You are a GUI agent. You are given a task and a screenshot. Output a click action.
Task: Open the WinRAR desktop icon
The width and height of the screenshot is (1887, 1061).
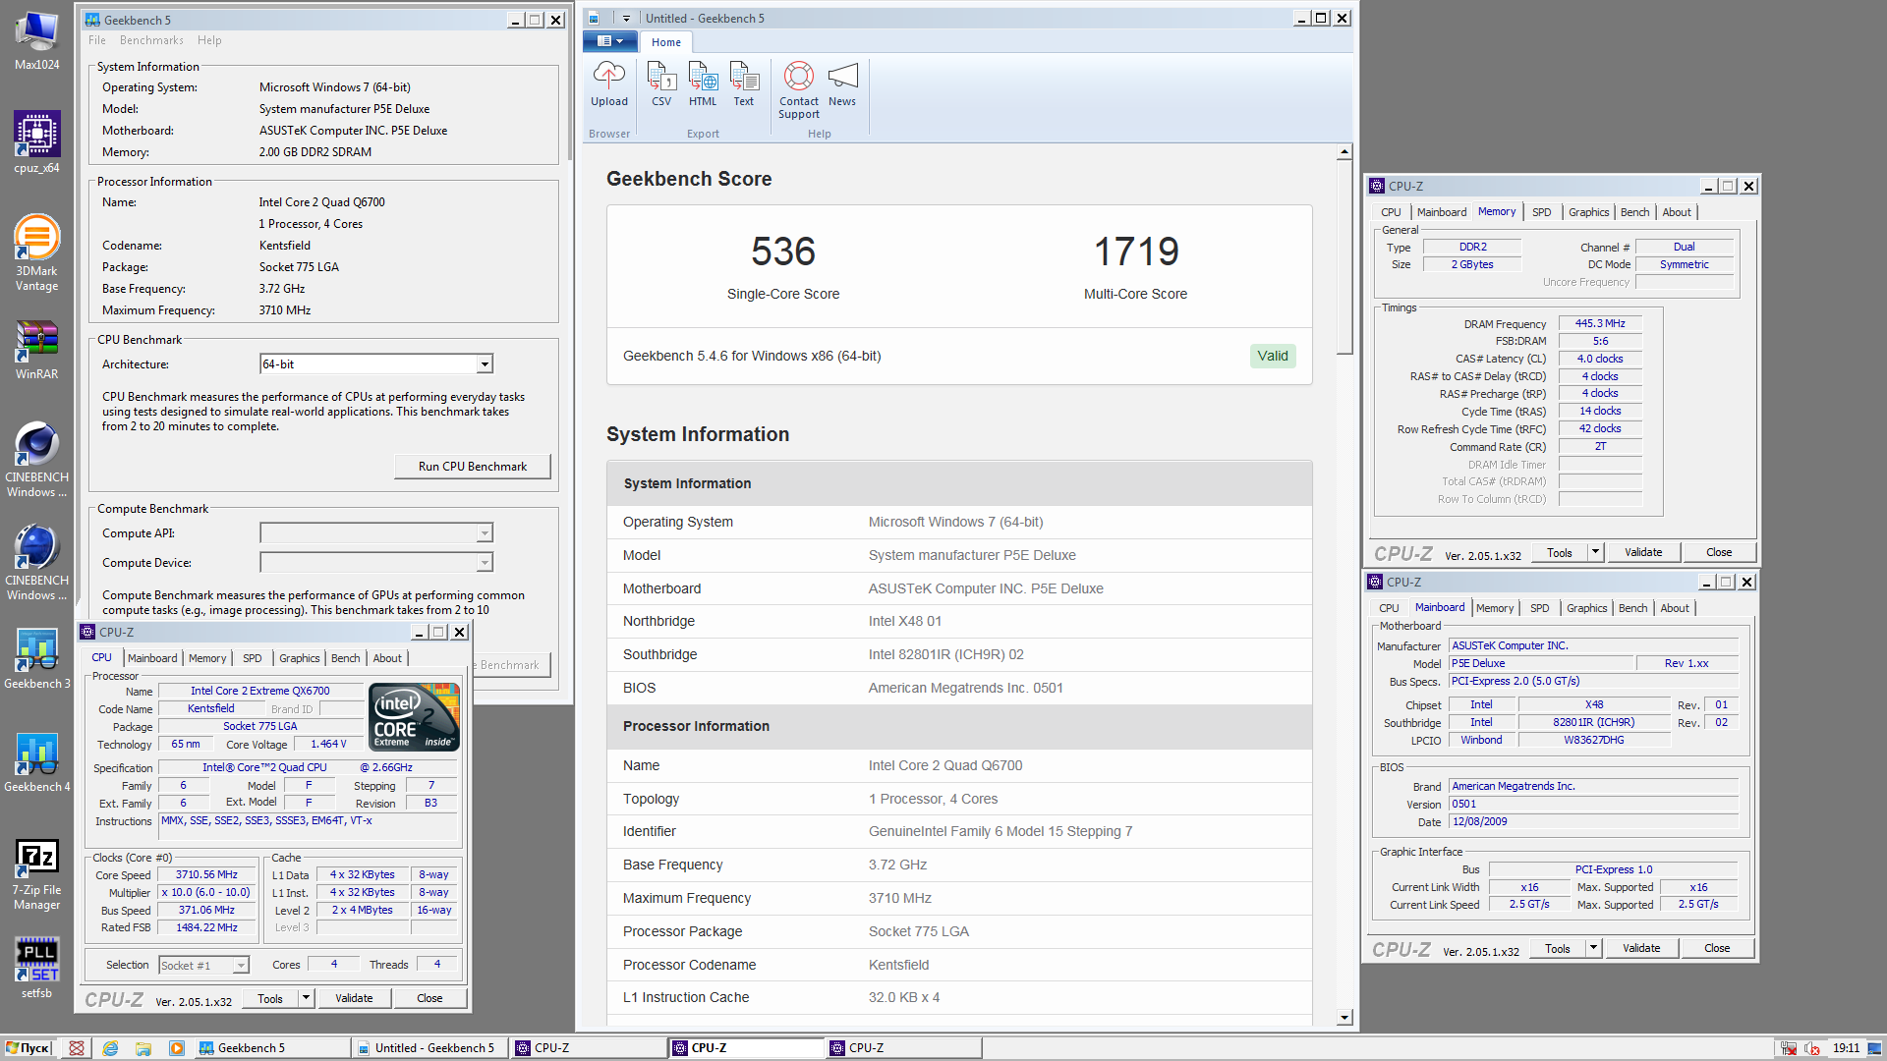click(36, 351)
